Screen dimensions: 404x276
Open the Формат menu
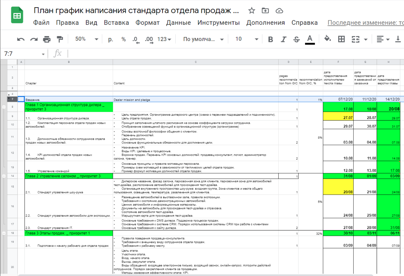coord(147,23)
